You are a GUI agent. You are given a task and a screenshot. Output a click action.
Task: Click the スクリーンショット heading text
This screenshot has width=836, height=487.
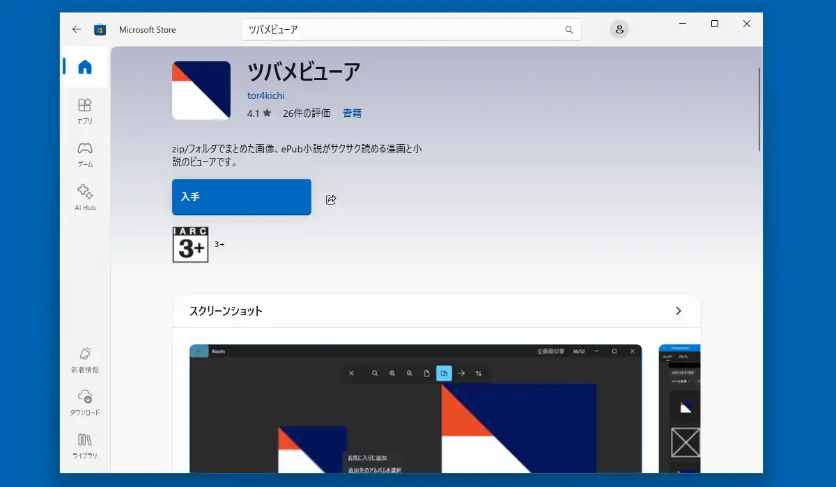226,311
